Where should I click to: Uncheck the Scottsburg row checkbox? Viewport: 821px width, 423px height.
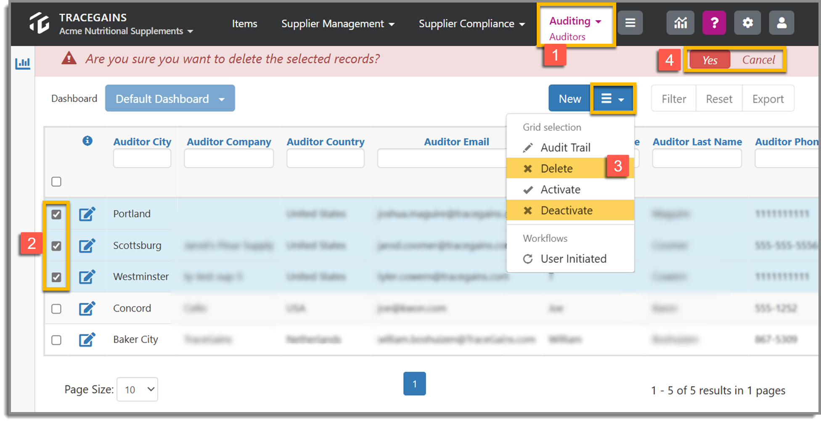pos(56,246)
